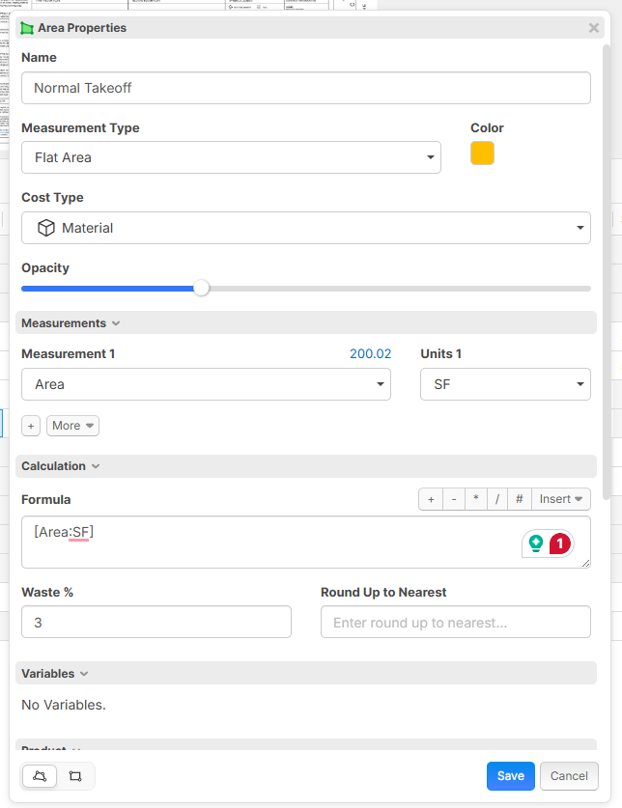
Task: Insert plus operator into formula
Action: pyautogui.click(x=431, y=499)
